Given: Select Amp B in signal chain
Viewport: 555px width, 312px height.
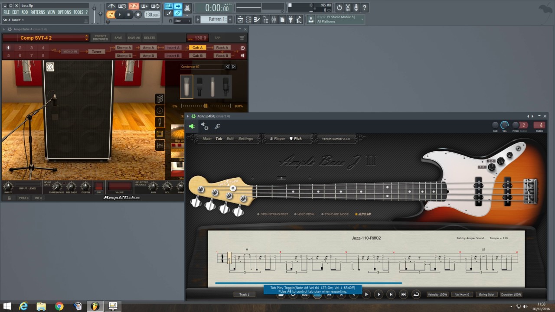Looking at the screenshot, I should (x=148, y=55).
